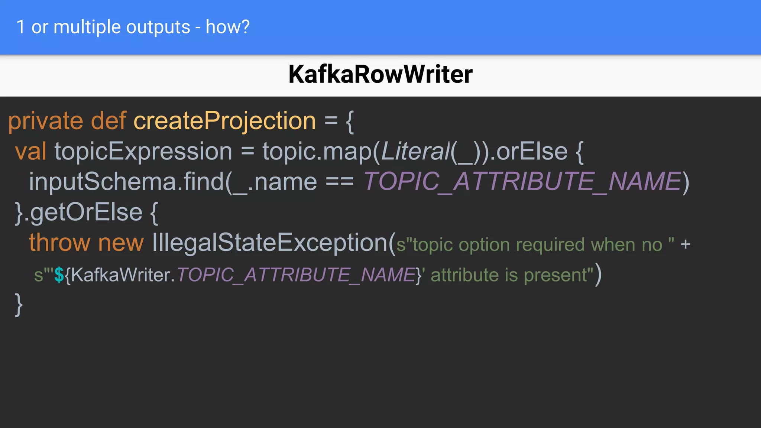The width and height of the screenshot is (761, 428).
Task: Click the 'throw' keyword
Action: point(59,243)
